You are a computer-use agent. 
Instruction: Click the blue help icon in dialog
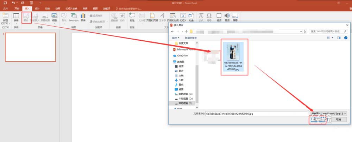(346, 38)
